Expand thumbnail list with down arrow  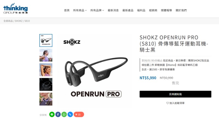pyautogui.click(x=46, y=103)
